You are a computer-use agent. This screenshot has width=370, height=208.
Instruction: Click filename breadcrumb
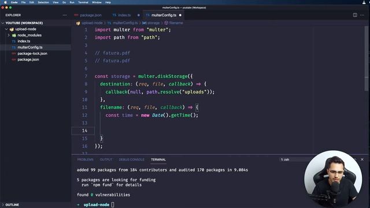coord(176,23)
